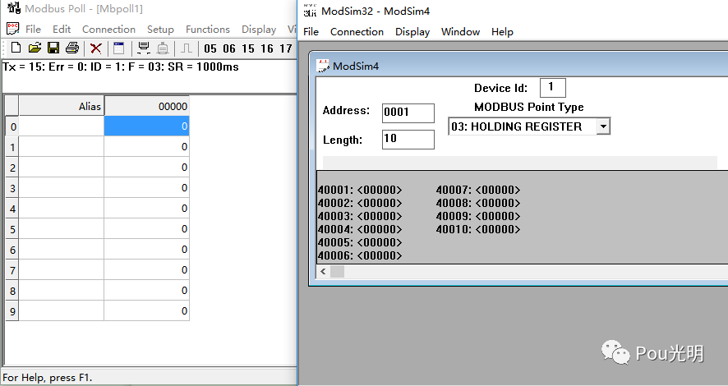The width and height of the screenshot is (728, 386).
Task: Open the Display menu in Modbus Poll
Action: [x=259, y=30]
